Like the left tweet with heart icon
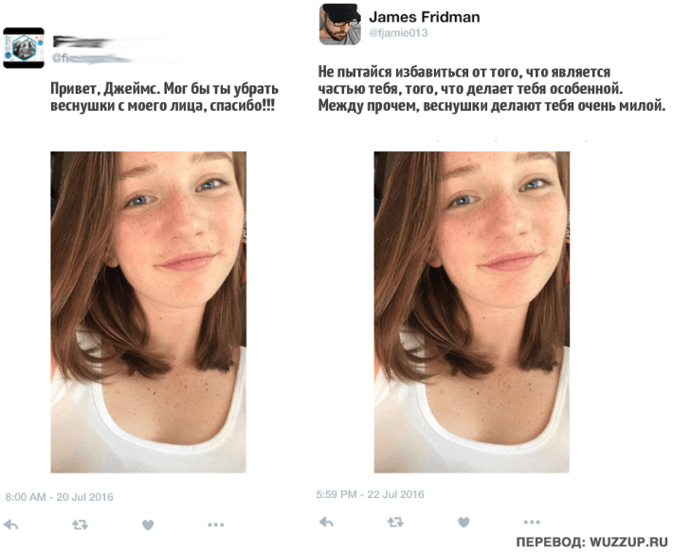This screenshot has width=673, height=552. (x=148, y=525)
